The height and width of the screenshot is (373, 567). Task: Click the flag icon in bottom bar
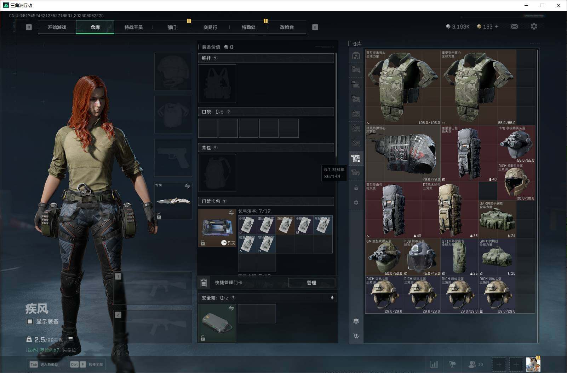pyautogui.click(x=452, y=364)
